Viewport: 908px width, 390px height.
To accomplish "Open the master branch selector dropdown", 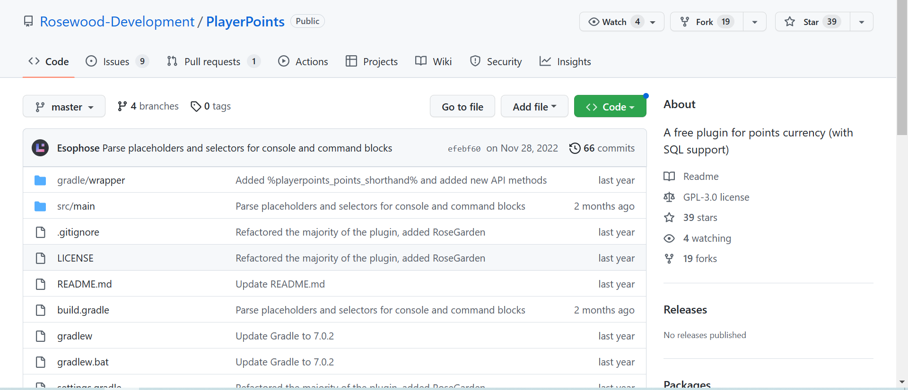I will [64, 106].
